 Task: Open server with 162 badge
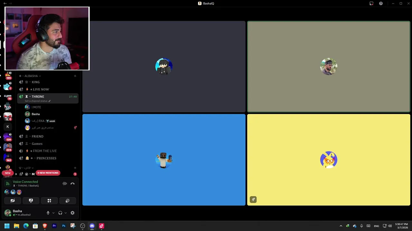[8, 158]
